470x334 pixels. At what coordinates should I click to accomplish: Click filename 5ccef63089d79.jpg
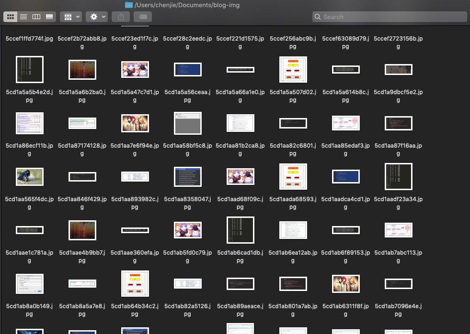coord(345,43)
